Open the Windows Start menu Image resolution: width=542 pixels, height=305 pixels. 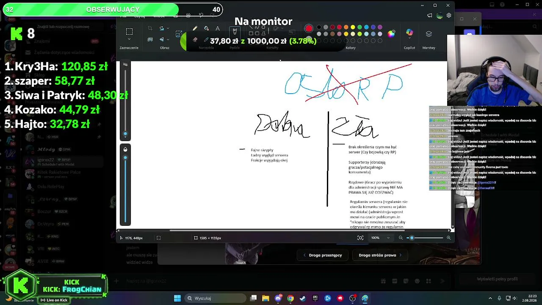(x=177, y=298)
